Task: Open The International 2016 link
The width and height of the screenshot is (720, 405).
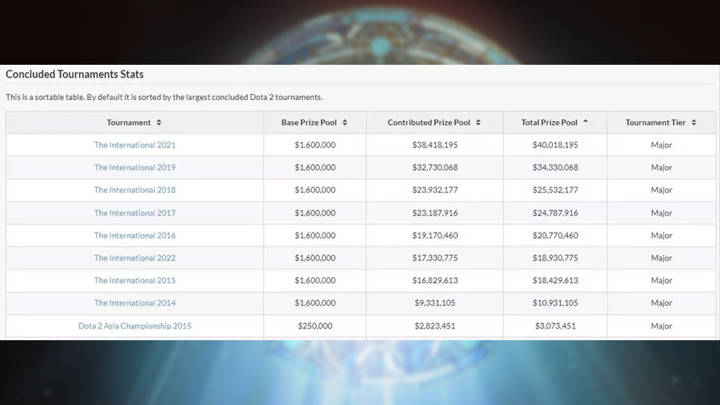Action: [x=135, y=236]
